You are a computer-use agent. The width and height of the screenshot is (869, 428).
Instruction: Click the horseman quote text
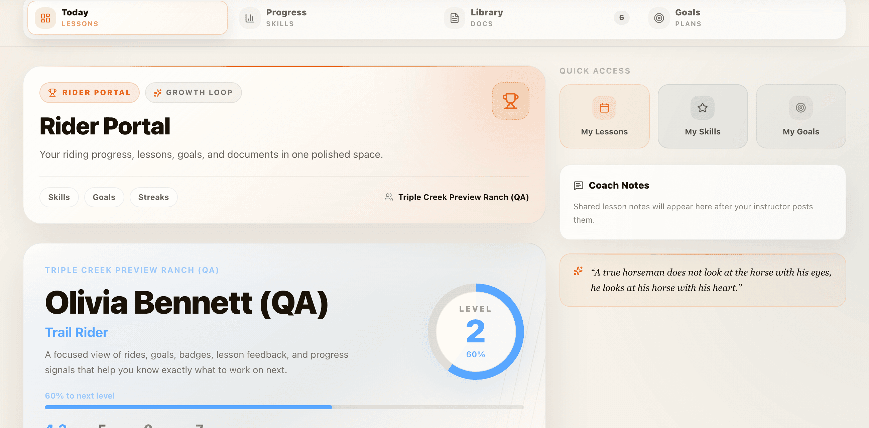711,280
